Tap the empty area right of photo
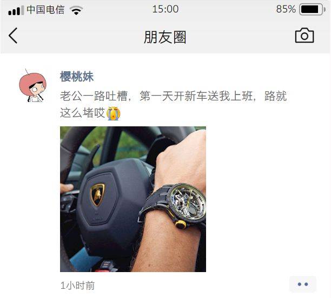 [x=268, y=199]
